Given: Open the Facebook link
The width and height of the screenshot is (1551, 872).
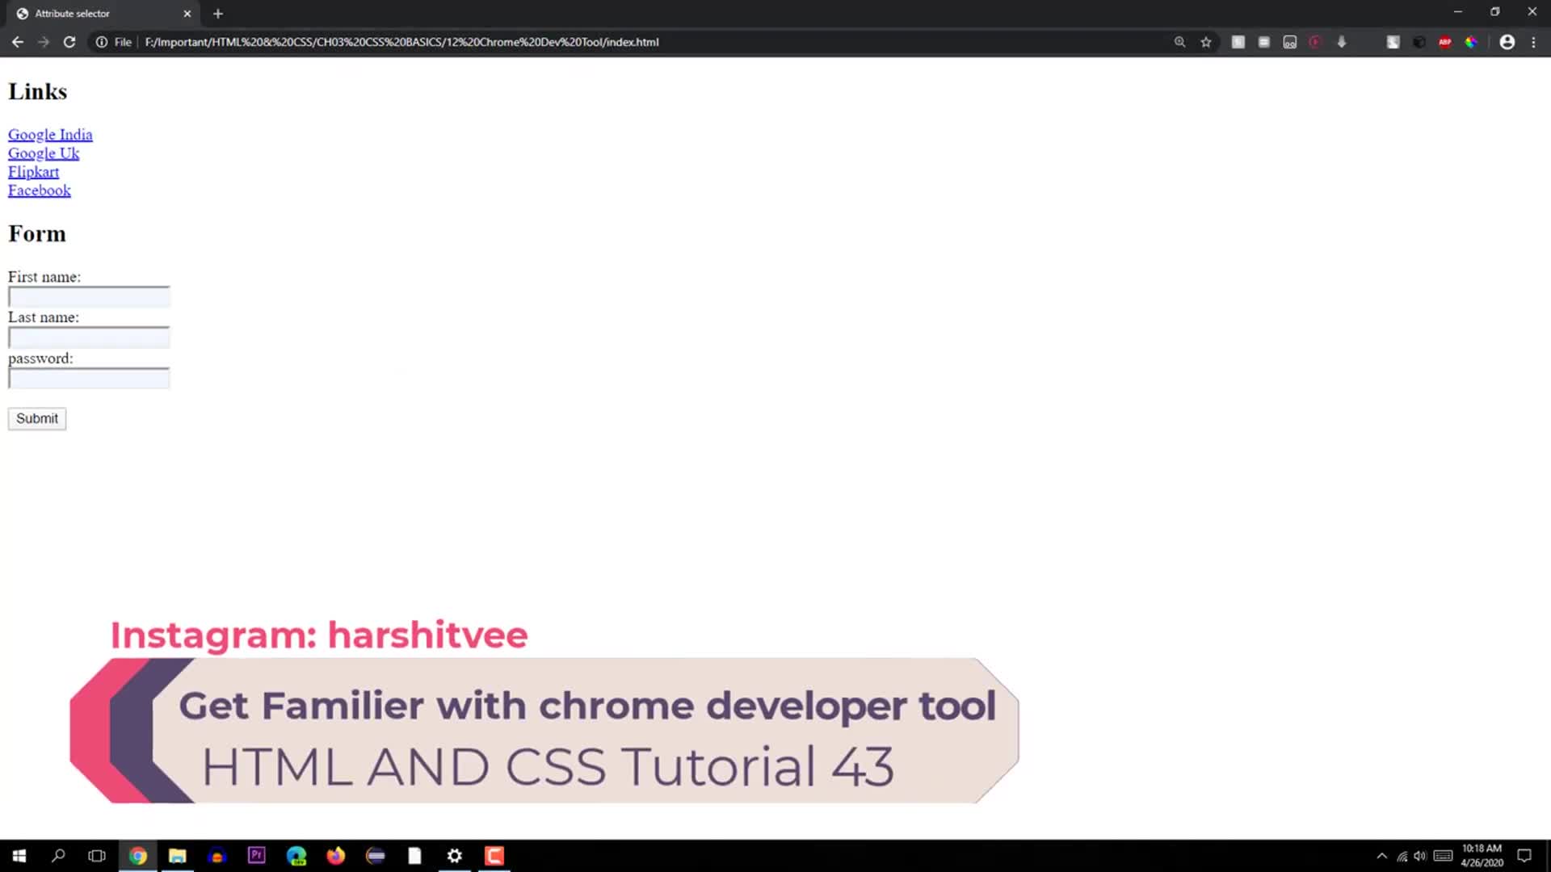Looking at the screenshot, I should point(39,190).
